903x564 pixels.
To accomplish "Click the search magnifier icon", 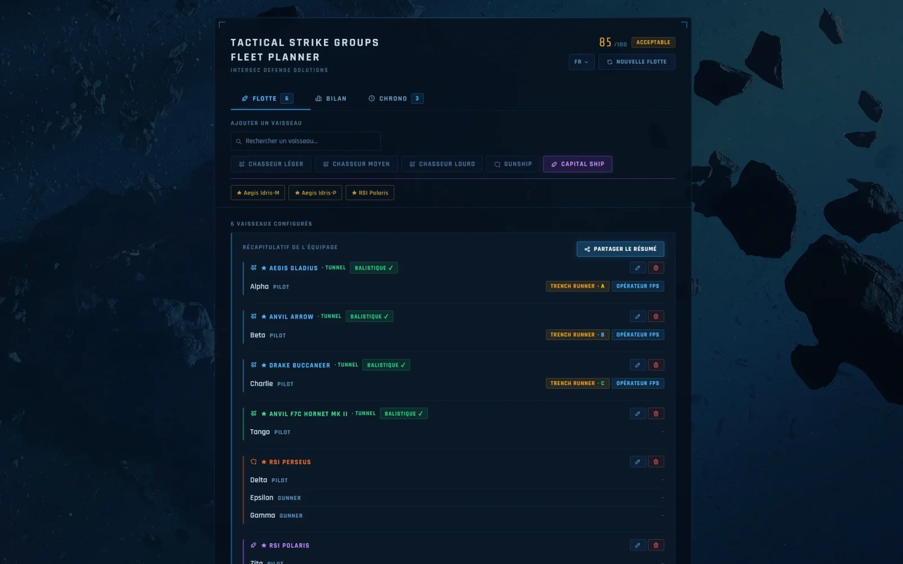I will click(x=239, y=141).
